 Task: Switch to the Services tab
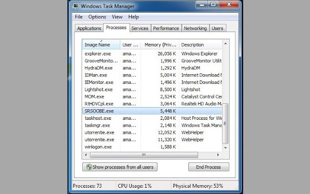pyautogui.click(x=140, y=29)
